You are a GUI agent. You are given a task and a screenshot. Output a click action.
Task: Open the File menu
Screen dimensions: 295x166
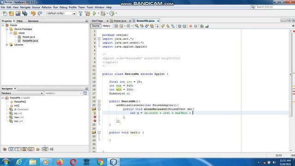coord(3,7)
